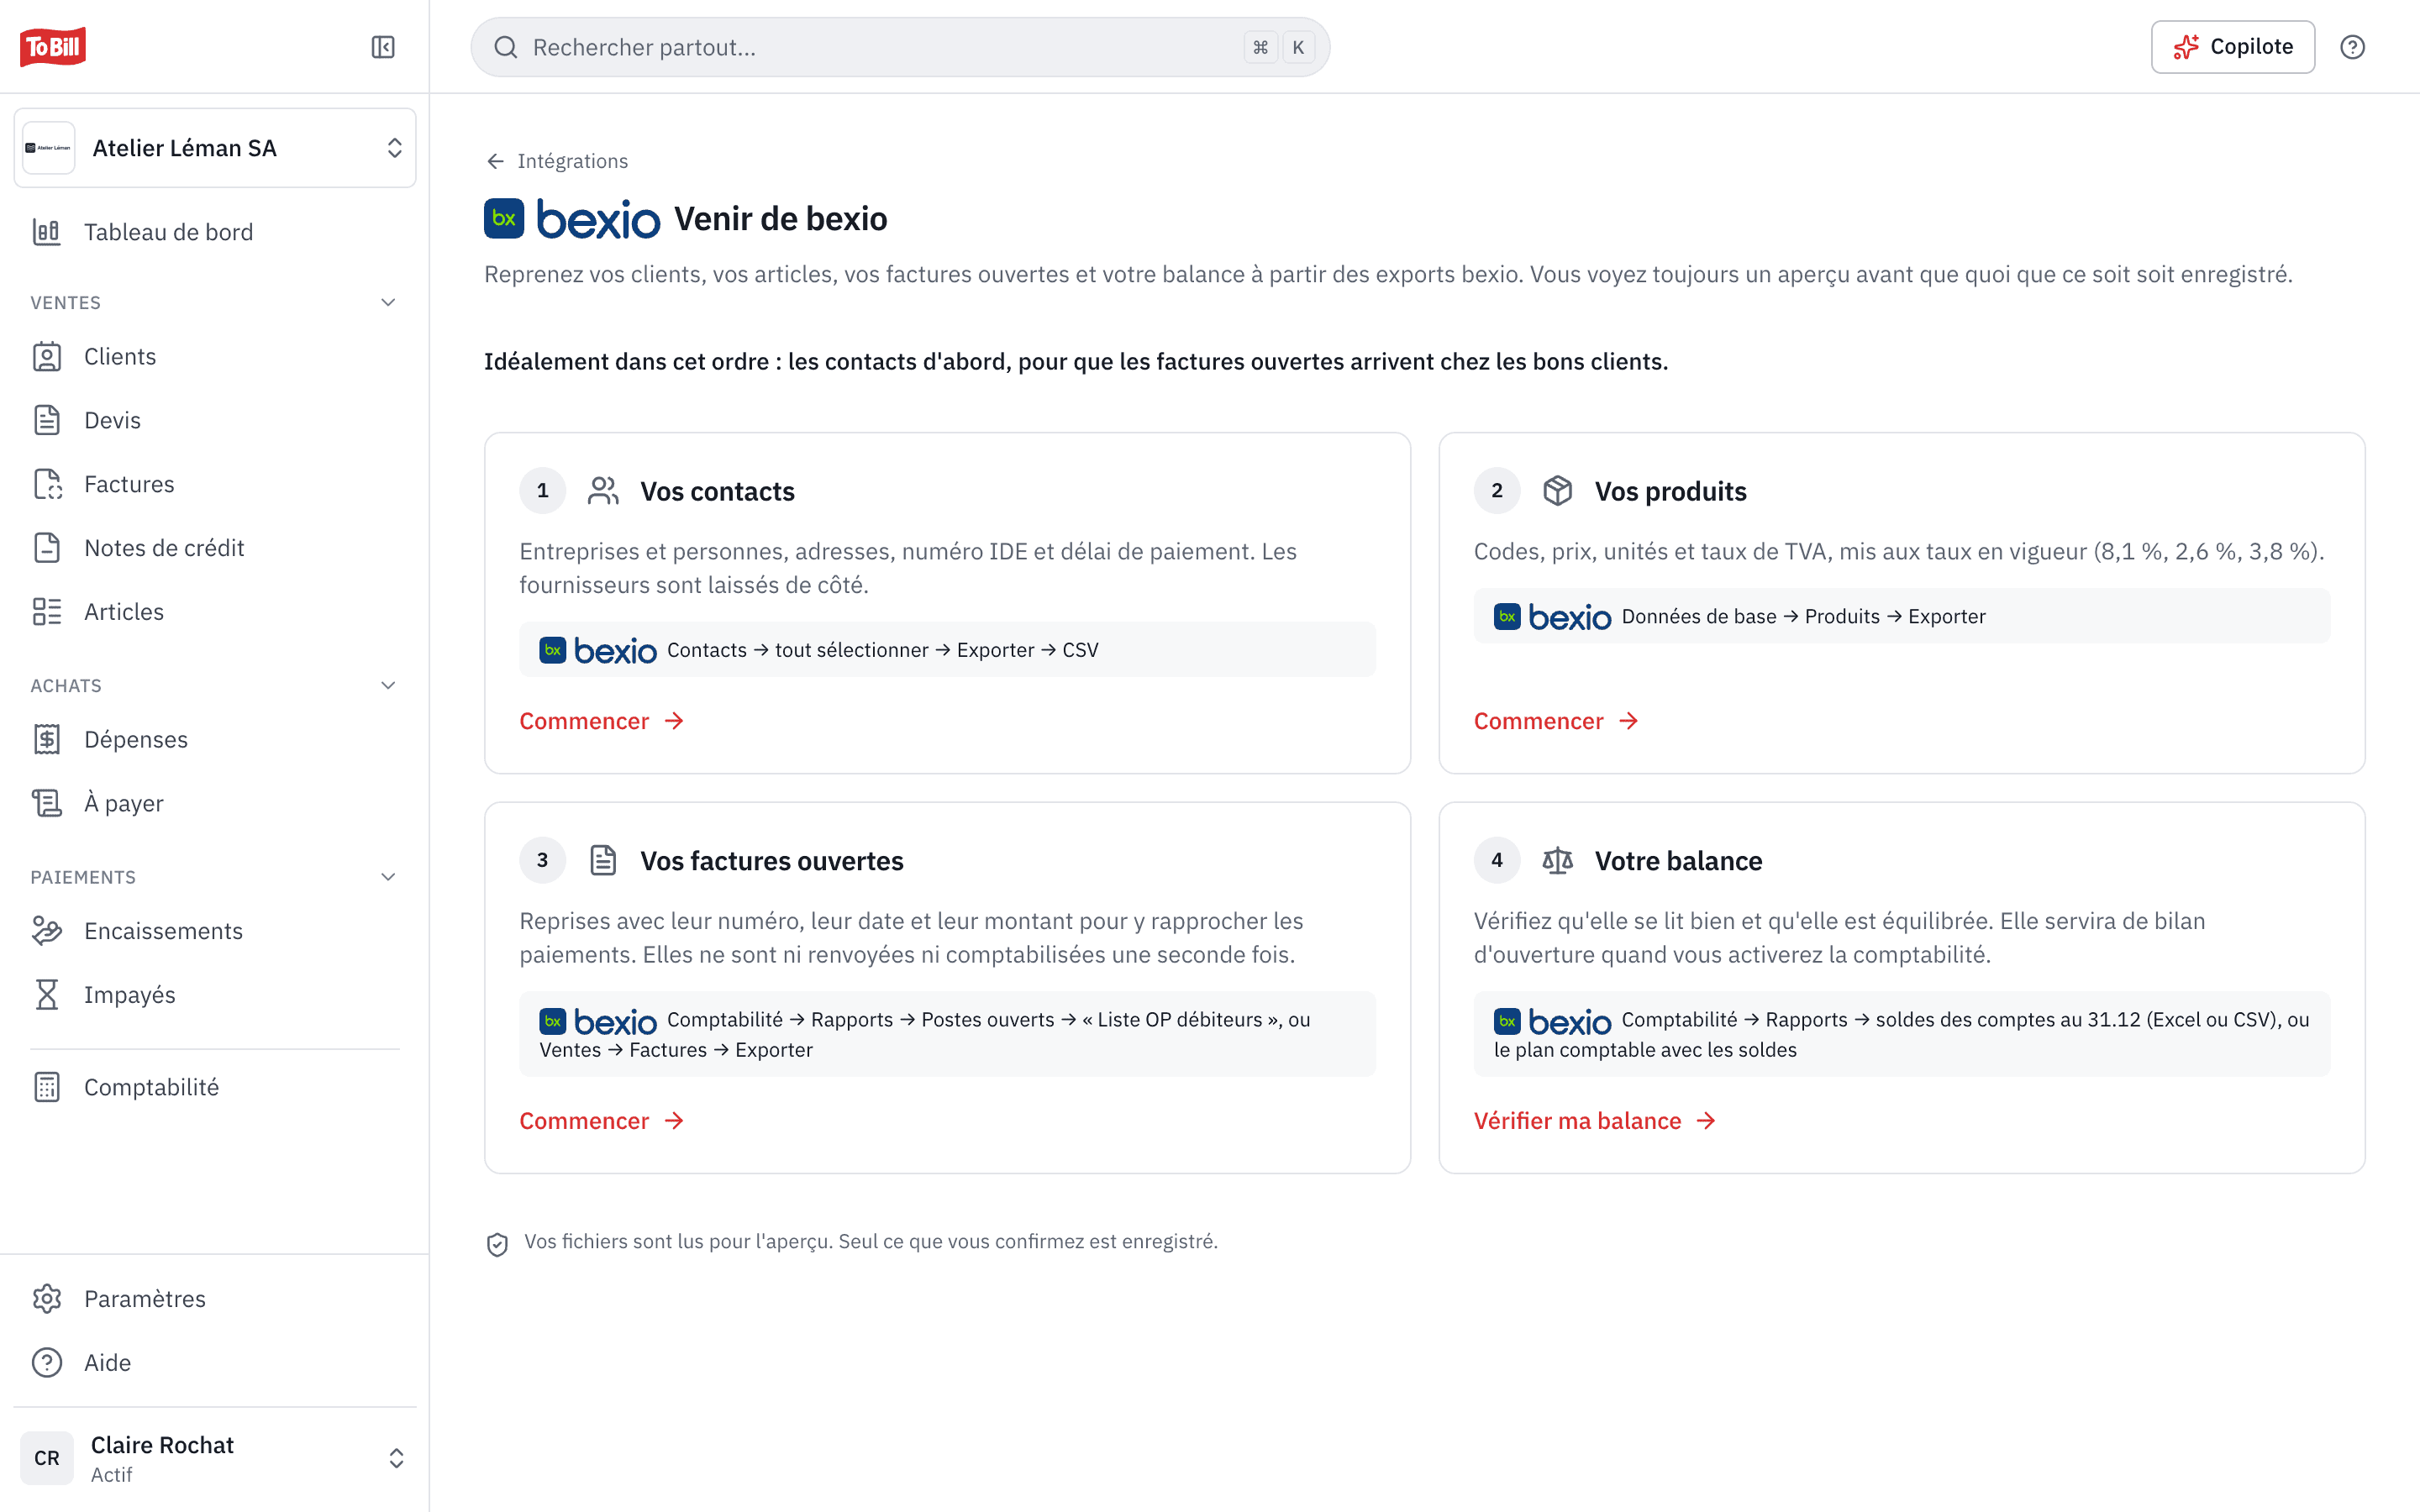This screenshot has width=2420, height=1512.
Task: Open the Comptabilité page
Action: point(215,1087)
